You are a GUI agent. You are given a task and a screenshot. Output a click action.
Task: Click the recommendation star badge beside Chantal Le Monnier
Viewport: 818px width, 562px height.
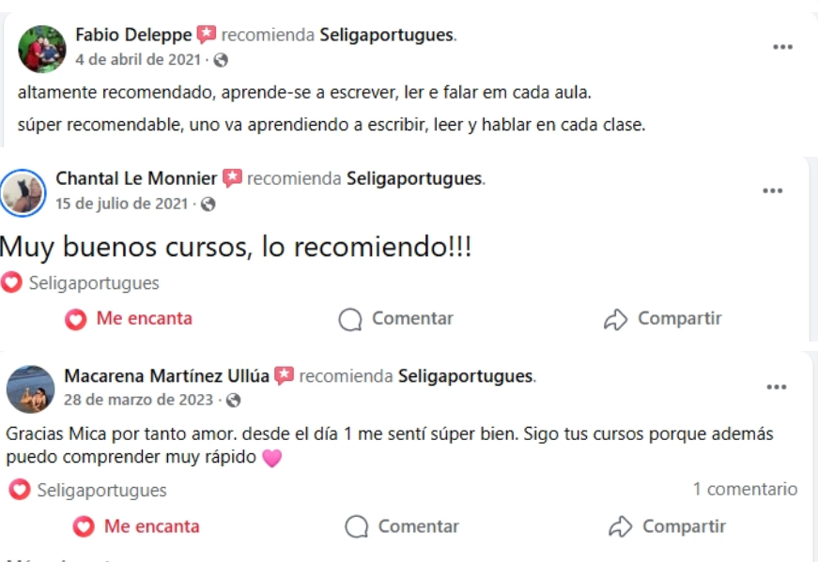232,178
